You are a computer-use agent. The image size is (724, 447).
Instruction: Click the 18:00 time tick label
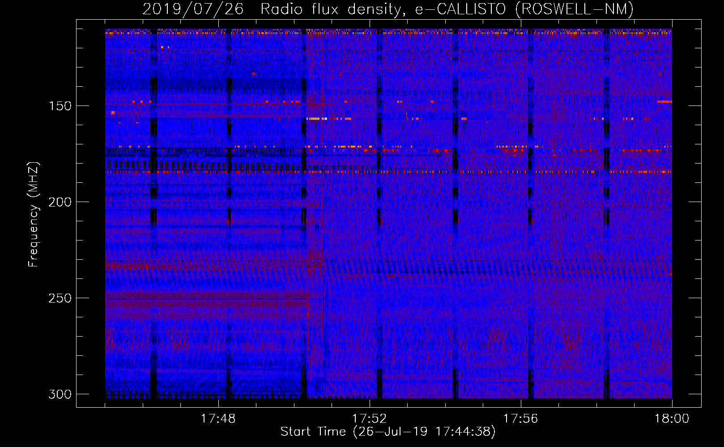(x=672, y=419)
